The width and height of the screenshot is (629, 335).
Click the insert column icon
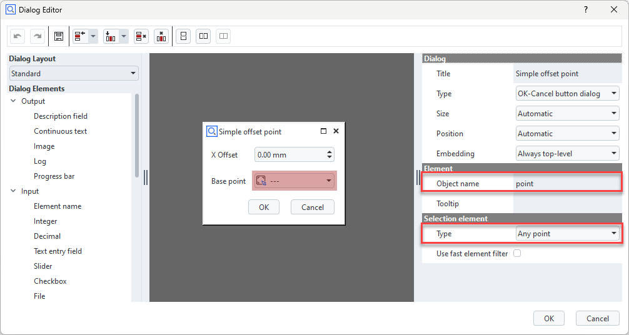click(111, 36)
